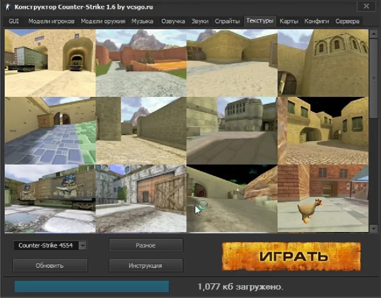381x298 pixels.
Task: Switch to the Конфиги tab
Action: click(x=317, y=21)
